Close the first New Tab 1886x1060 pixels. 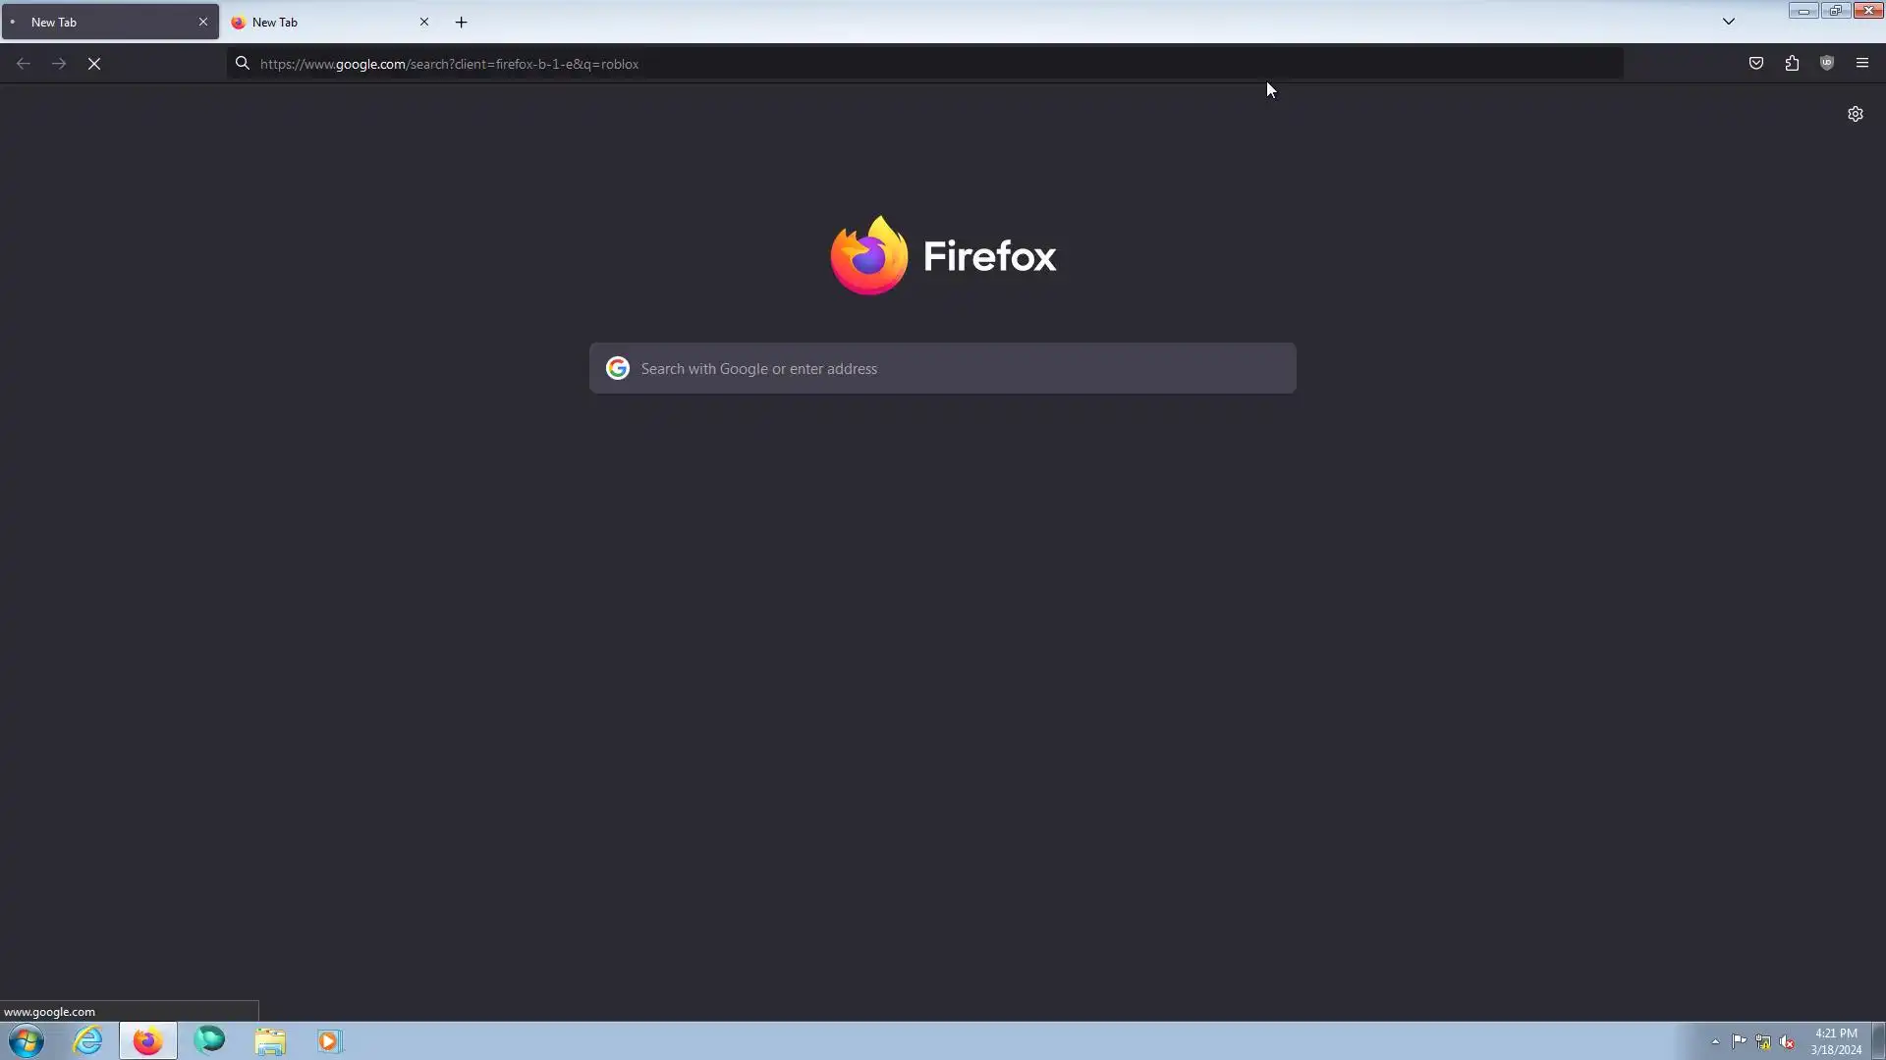[203, 22]
